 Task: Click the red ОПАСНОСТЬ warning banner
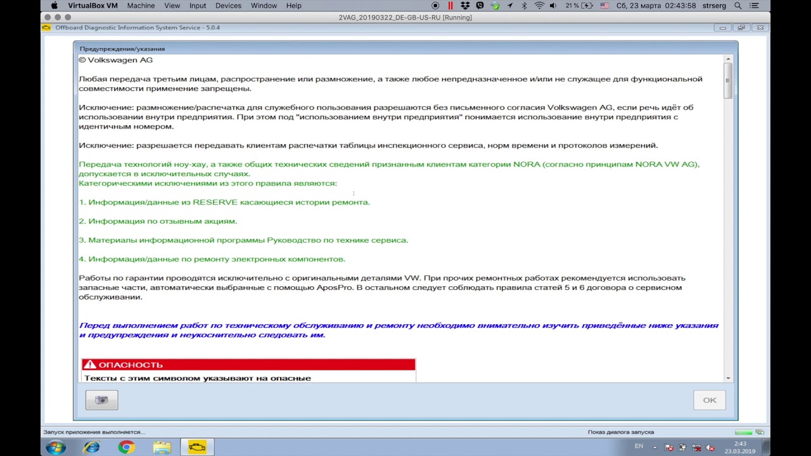pyautogui.click(x=248, y=364)
